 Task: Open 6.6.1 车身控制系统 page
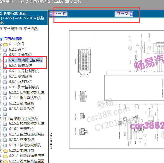24,71
